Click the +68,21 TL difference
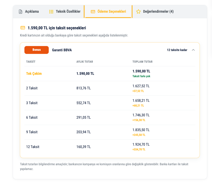Screen dimensions: 212x184 [138, 106]
